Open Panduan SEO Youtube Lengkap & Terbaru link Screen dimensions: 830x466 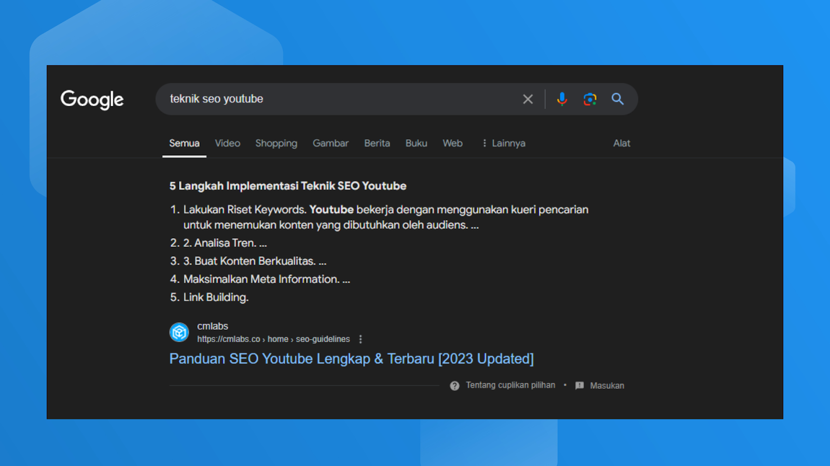pos(352,359)
